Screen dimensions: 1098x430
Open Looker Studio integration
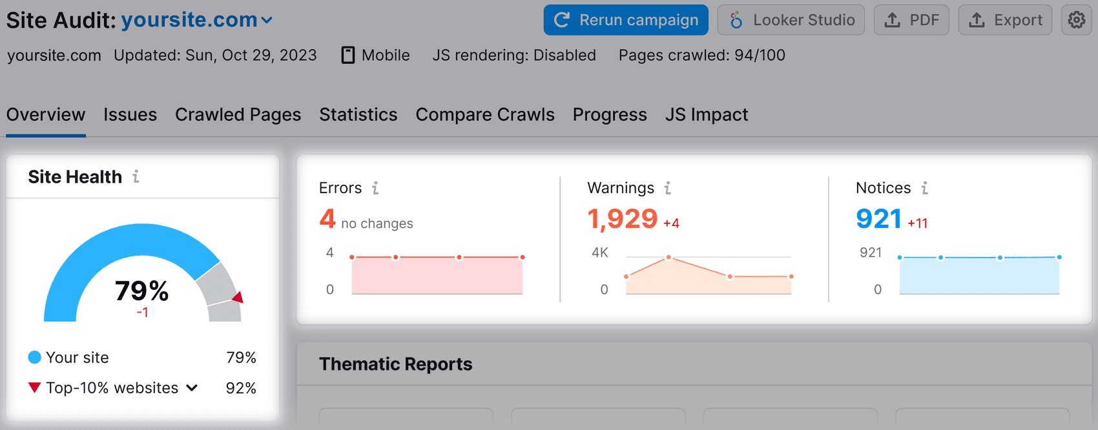click(791, 20)
